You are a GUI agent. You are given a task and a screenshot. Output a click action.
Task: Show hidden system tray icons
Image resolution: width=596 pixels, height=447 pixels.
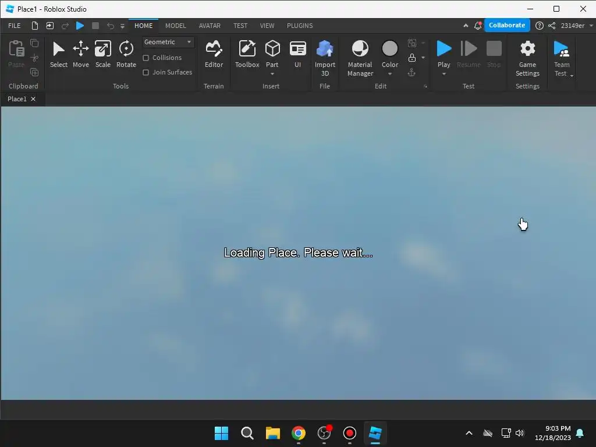469,433
